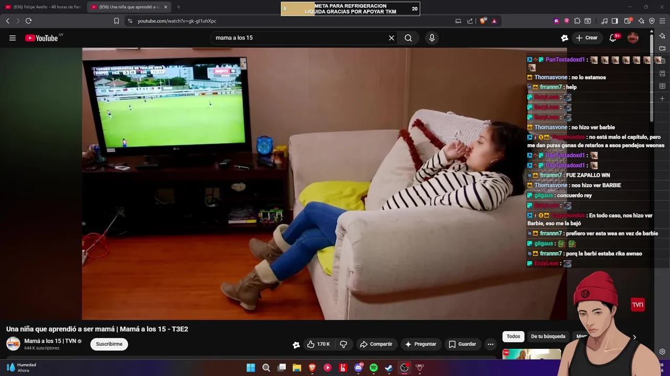Open the Mamá a los 15 | TVN channel link
Screen dimensions: 670x376
tap(50, 341)
